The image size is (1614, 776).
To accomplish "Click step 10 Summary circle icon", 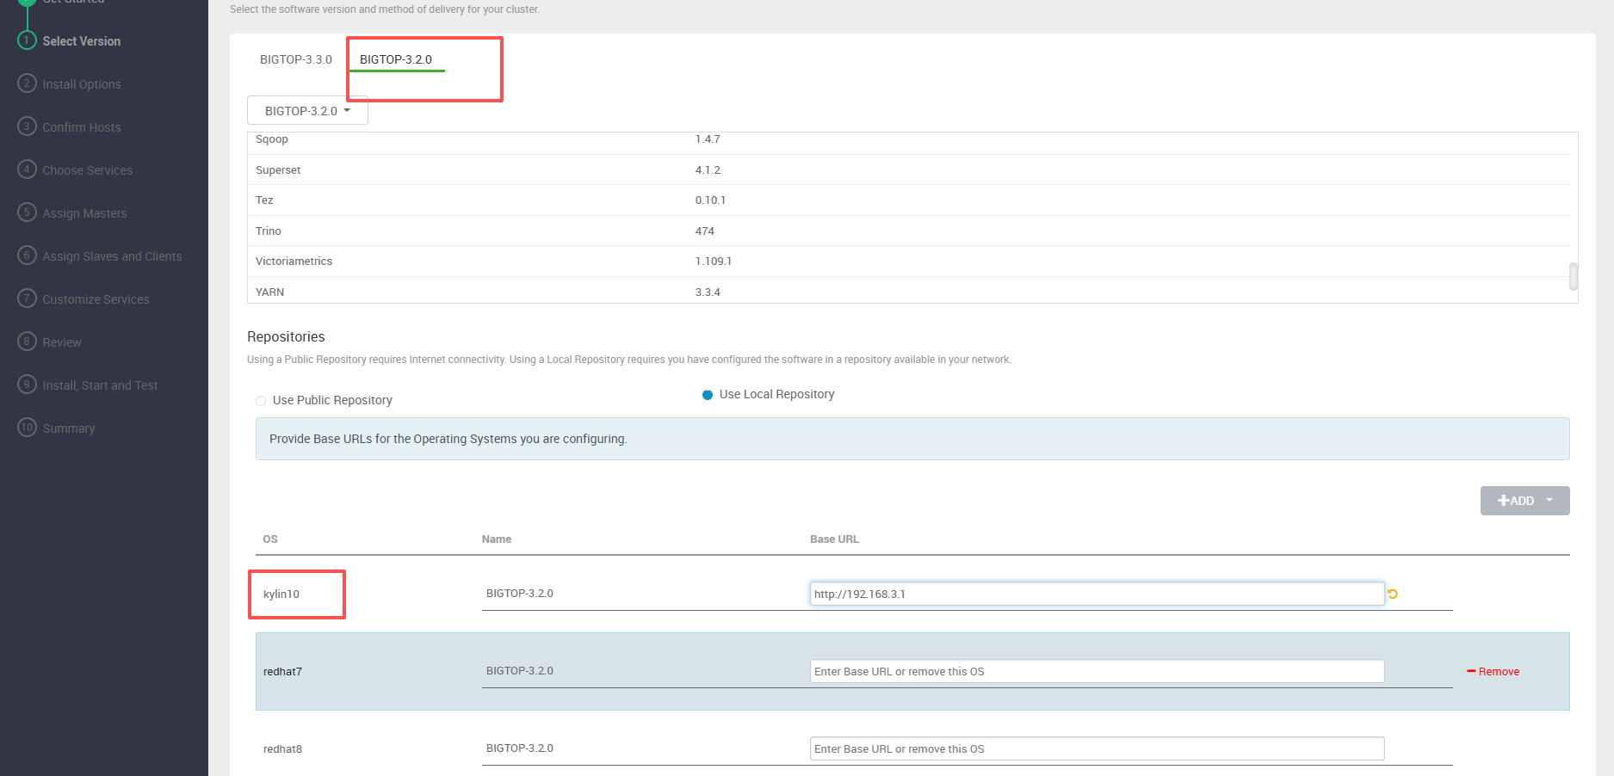I will pos(27,428).
